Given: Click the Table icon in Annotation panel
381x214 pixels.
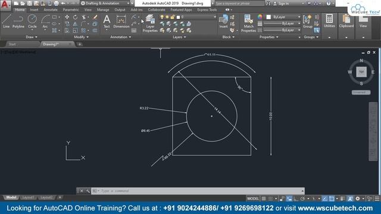Looking at the screenshot, I should pyautogui.click(x=134, y=30).
